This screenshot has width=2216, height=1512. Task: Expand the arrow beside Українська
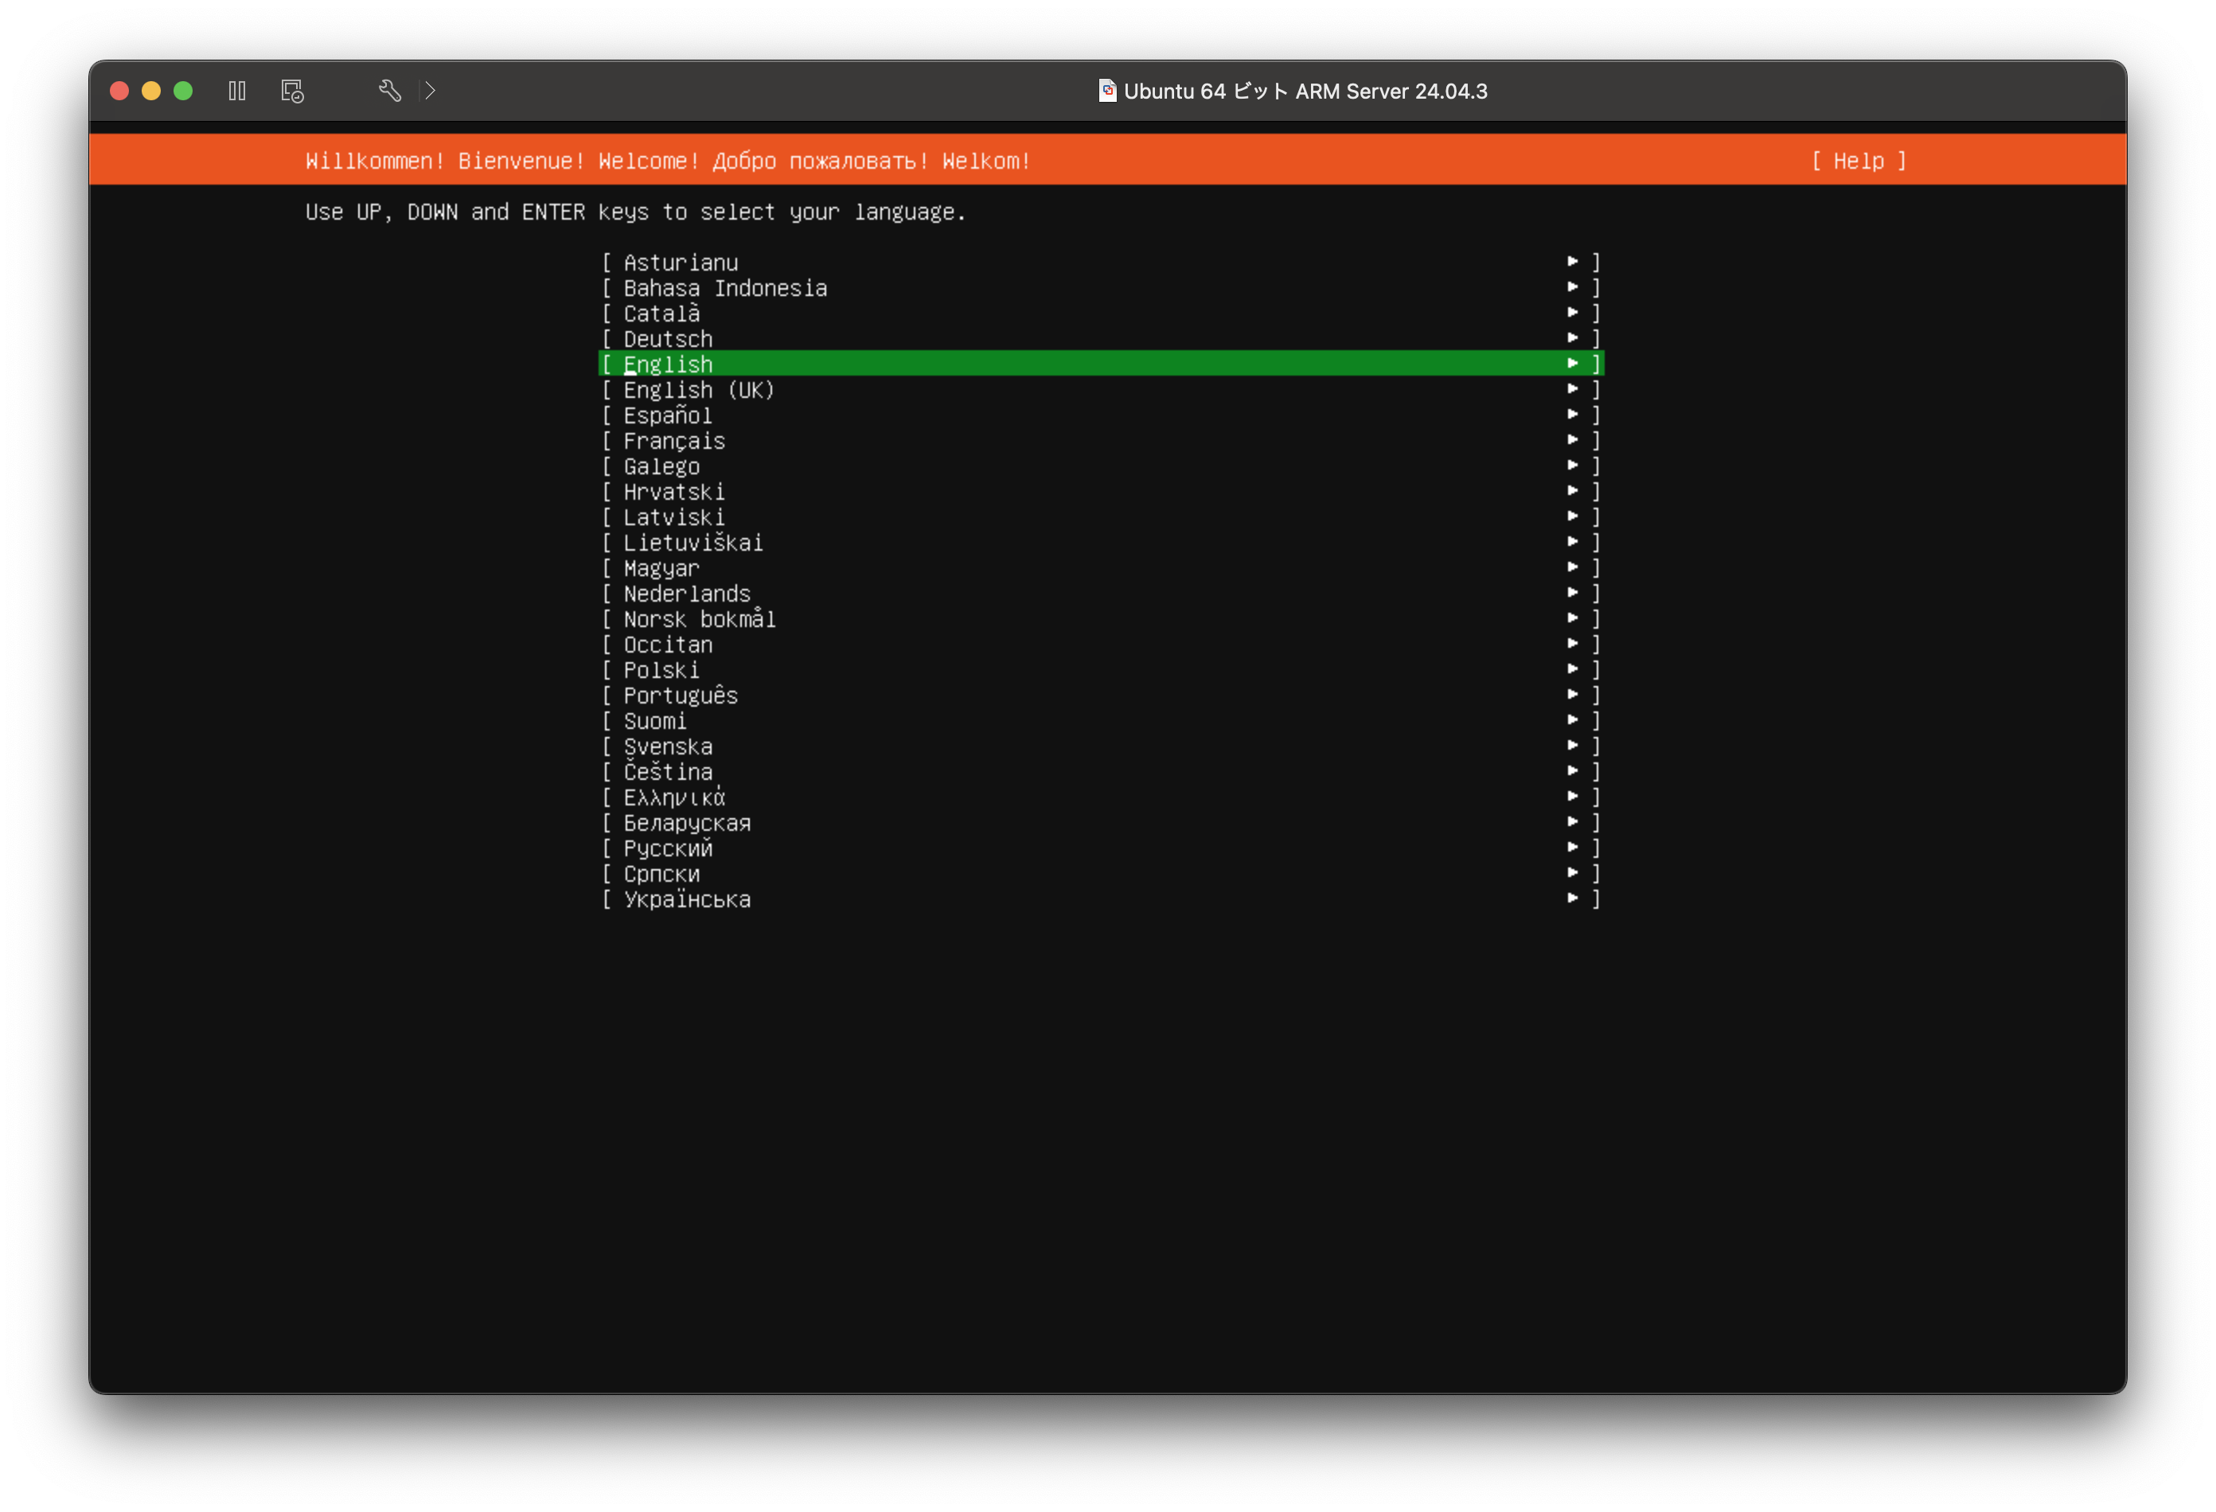tap(1572, 899)
